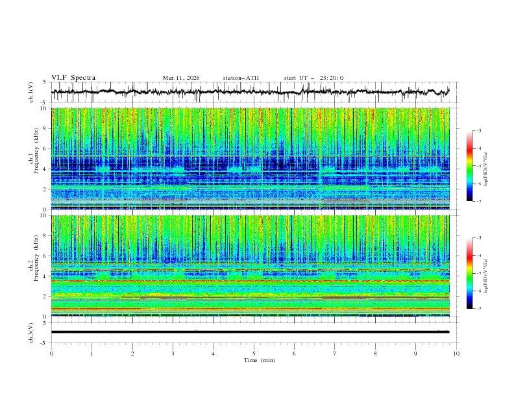The height and width of the screenshot is (397, 514).
Task: Click the time axis tick label "3"
Action: tap(173, 354)
